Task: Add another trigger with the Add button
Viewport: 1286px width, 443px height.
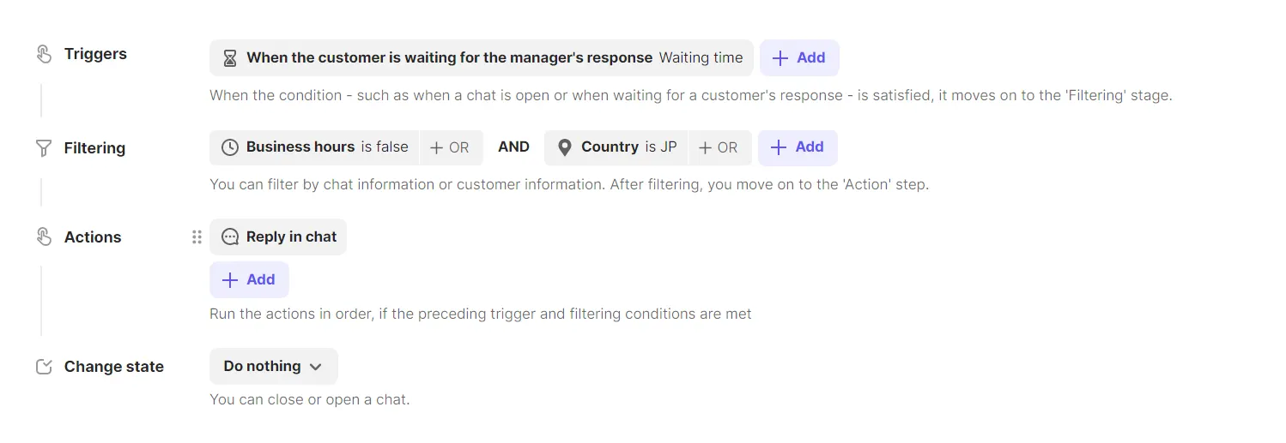Action: pos(799,58)
